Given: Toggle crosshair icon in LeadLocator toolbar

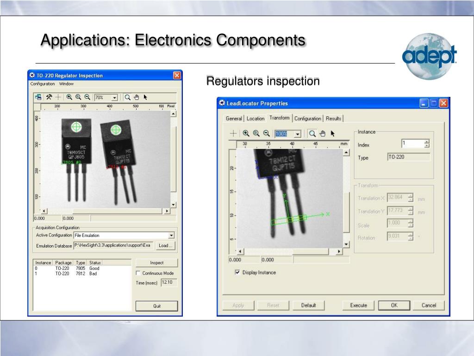Looking at the screenshot, I should [233, 133].
